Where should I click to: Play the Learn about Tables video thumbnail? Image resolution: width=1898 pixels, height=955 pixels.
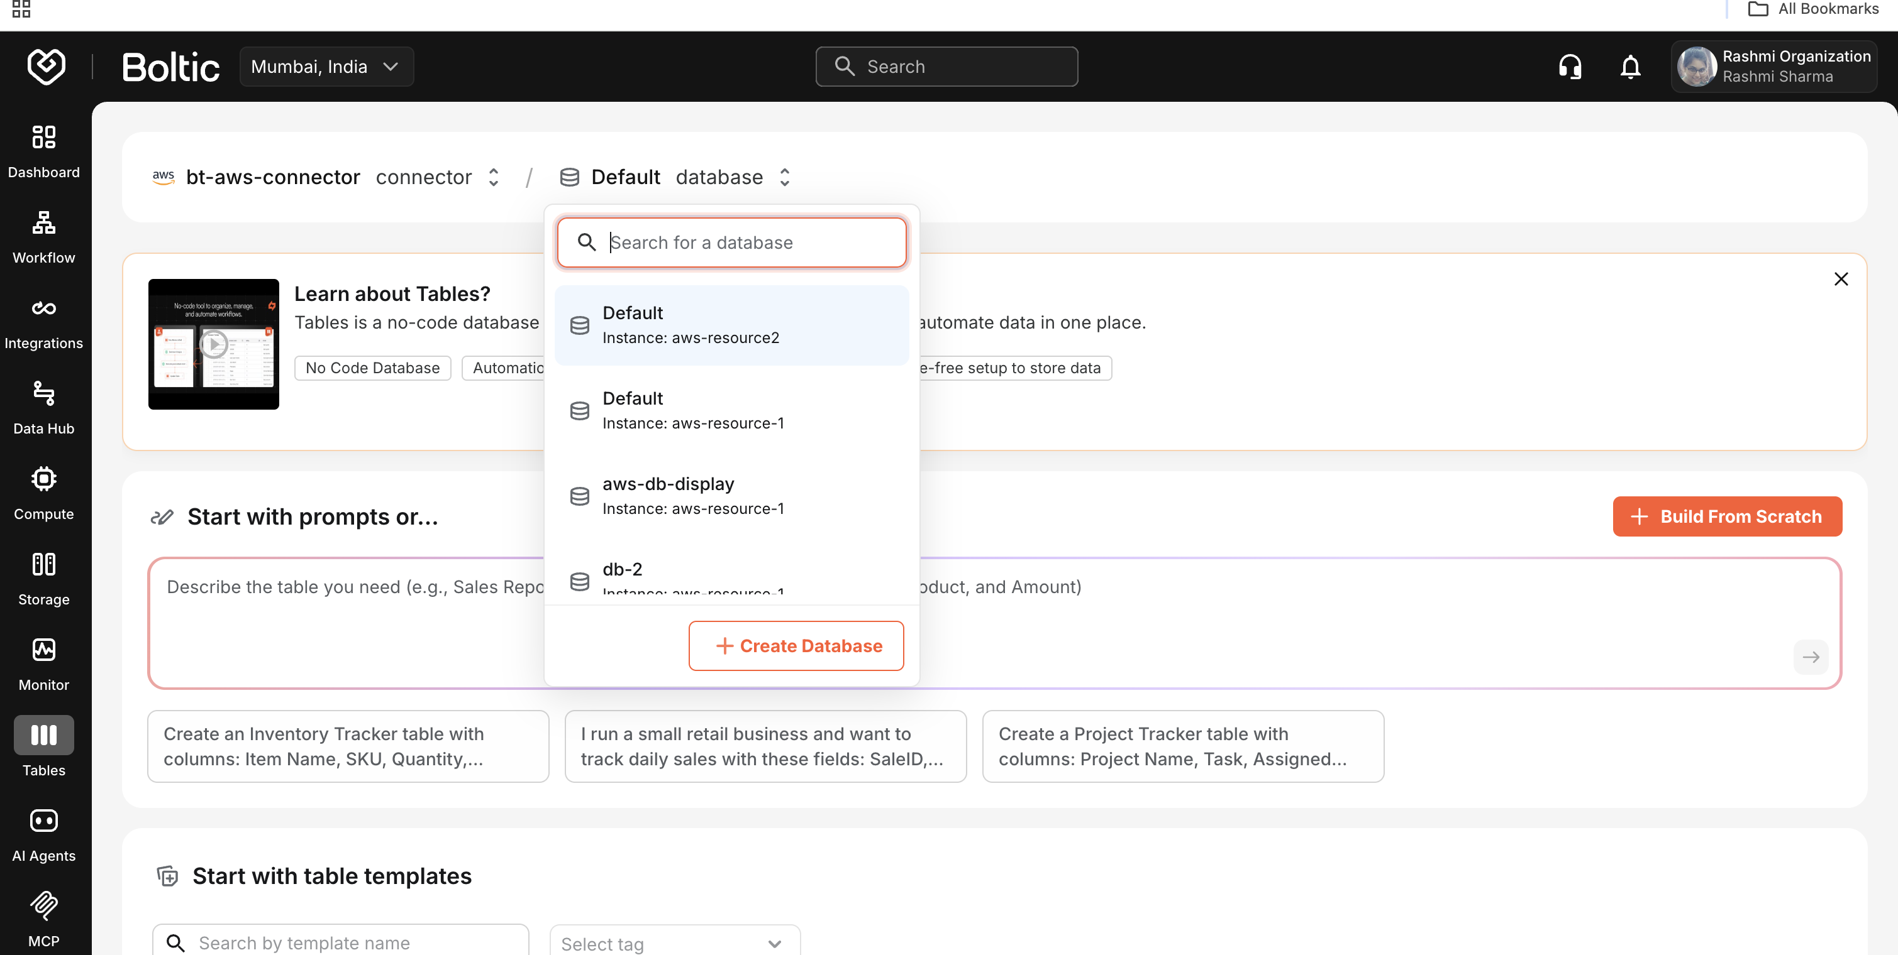(214, 343)
